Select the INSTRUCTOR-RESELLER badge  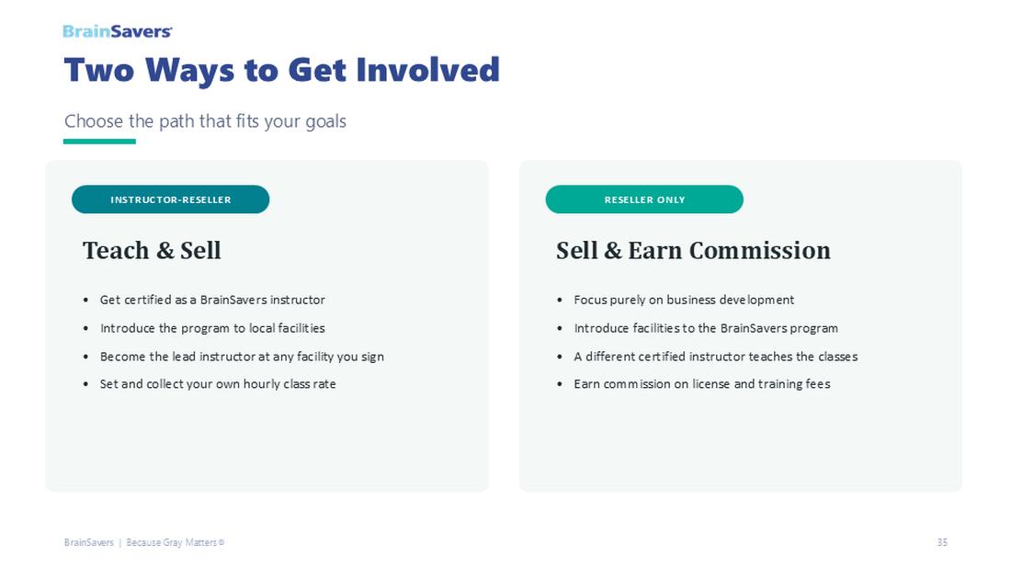(170, 199)
